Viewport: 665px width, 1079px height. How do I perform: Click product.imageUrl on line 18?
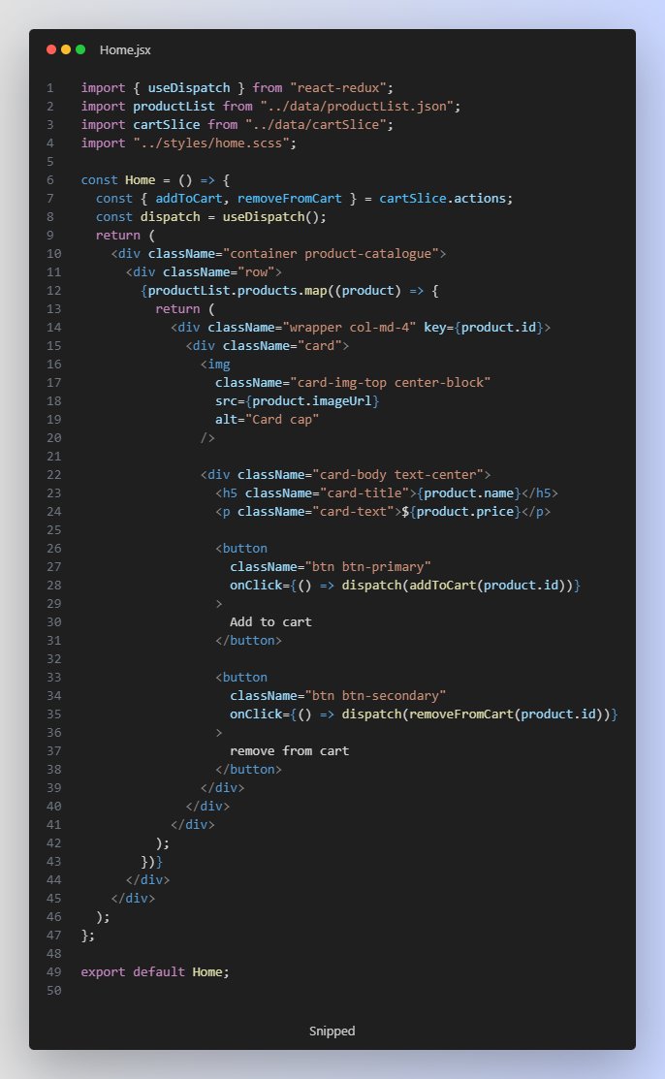[x=312, y=401]
